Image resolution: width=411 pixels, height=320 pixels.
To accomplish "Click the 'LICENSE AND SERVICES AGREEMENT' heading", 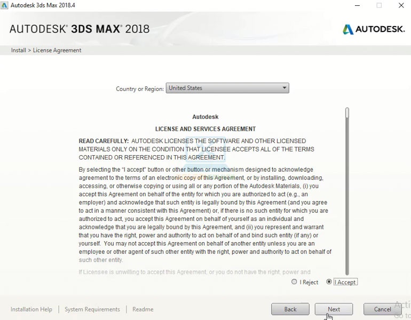I will click(x=205, y=129).
